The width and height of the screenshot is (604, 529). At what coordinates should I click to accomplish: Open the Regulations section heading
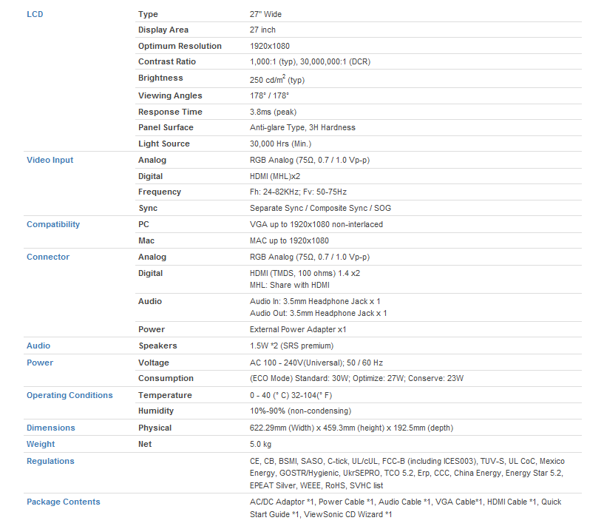pos(50,461)
